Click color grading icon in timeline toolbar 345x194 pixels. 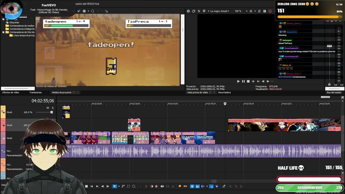(224, 186)
